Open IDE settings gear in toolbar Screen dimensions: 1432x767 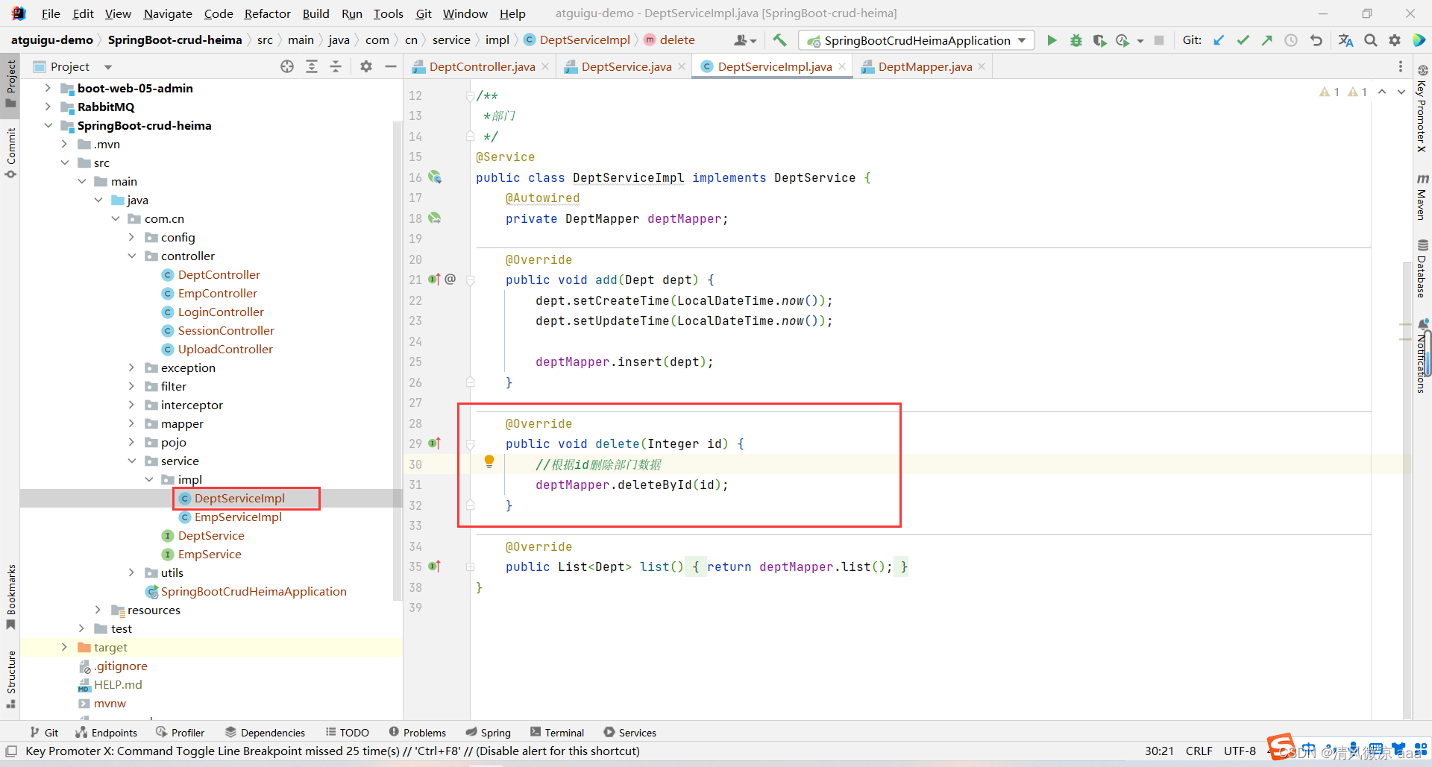tap(1395, 40)
